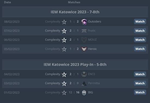Image resolution: width=150 pixels, height=103 pixels.
Task: Open Match for Complexity vs Outsiders
Action: coord(140,22)
